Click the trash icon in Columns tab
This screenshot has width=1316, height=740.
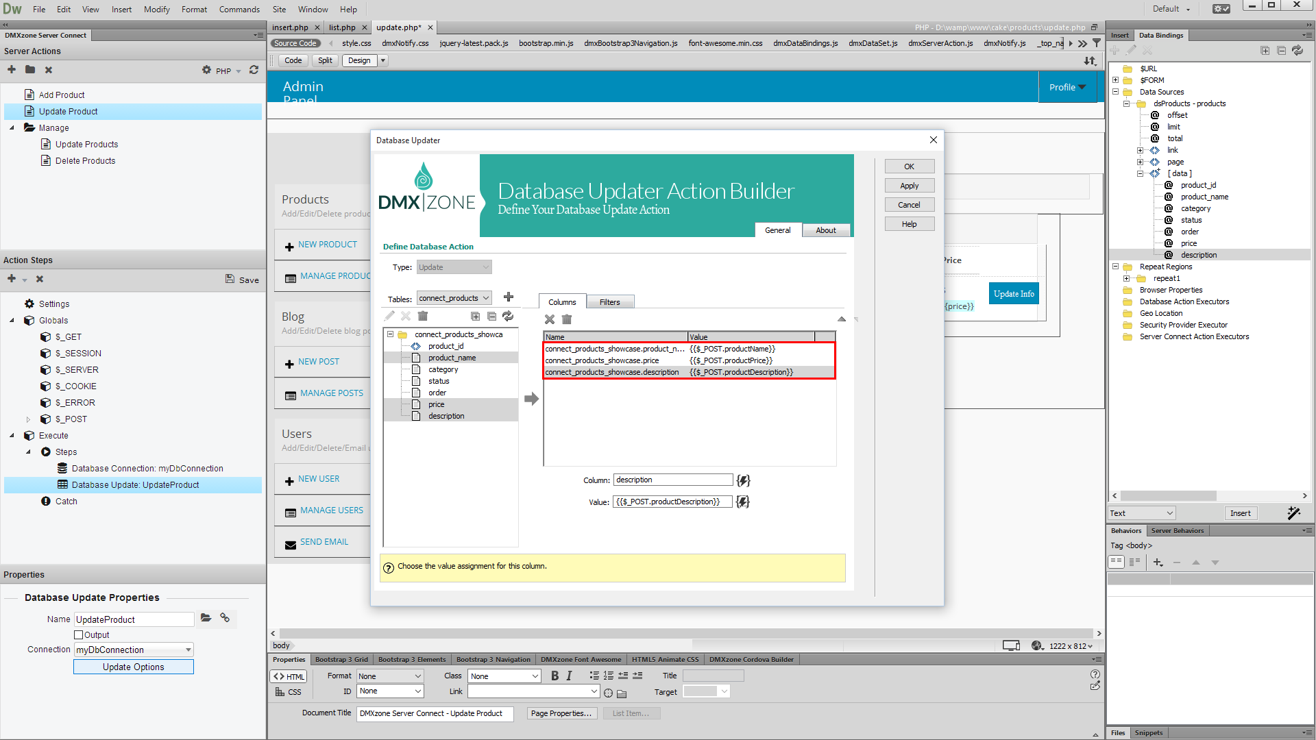pos(567,319)
